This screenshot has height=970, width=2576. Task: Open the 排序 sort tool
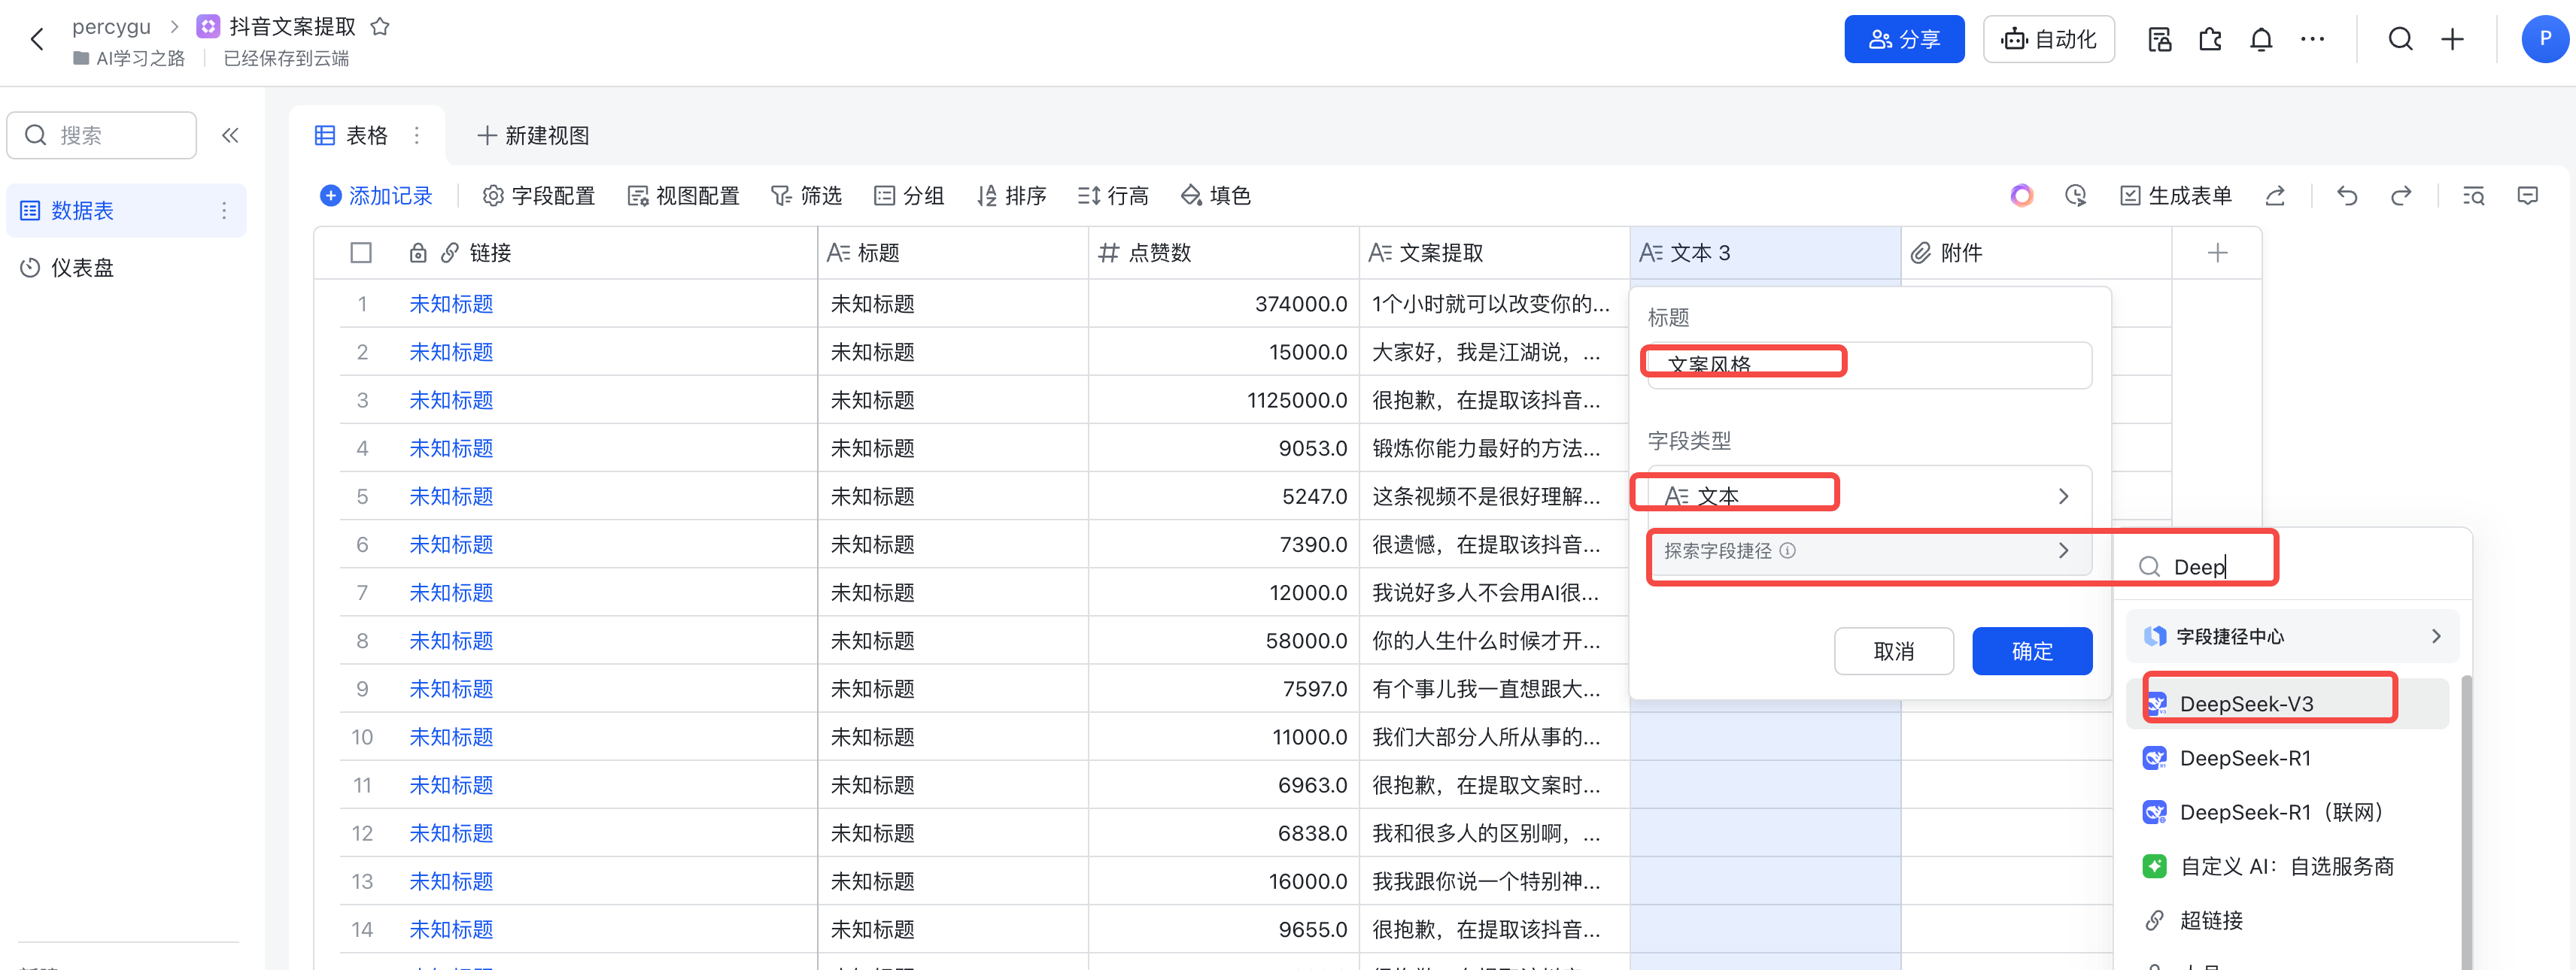(x=1011, y=196)
